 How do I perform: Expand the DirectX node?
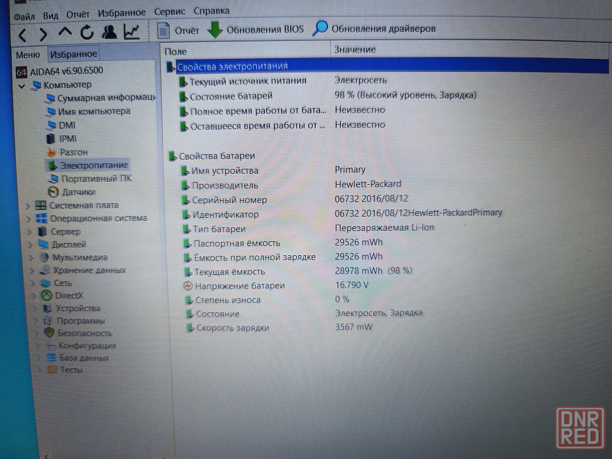point(34,296)
